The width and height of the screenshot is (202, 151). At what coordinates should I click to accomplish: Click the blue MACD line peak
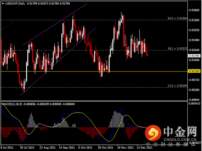pos(123,109)
